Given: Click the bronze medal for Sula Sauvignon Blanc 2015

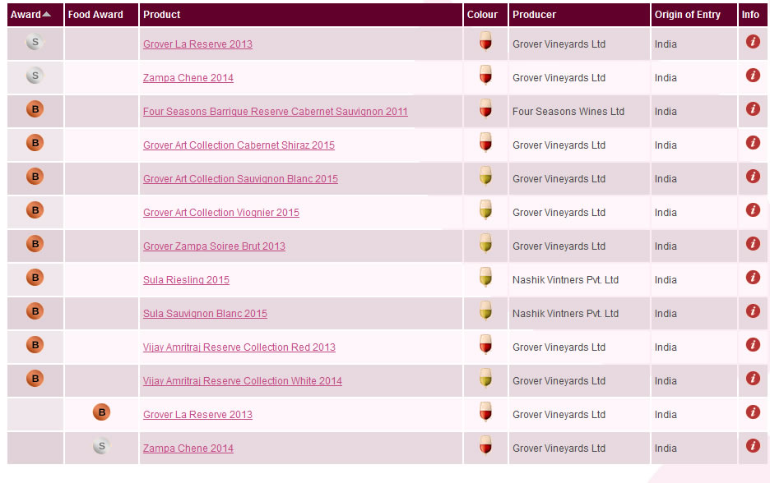Looking at the screenshot, I should pyautogui.click(x=35, y=310).
